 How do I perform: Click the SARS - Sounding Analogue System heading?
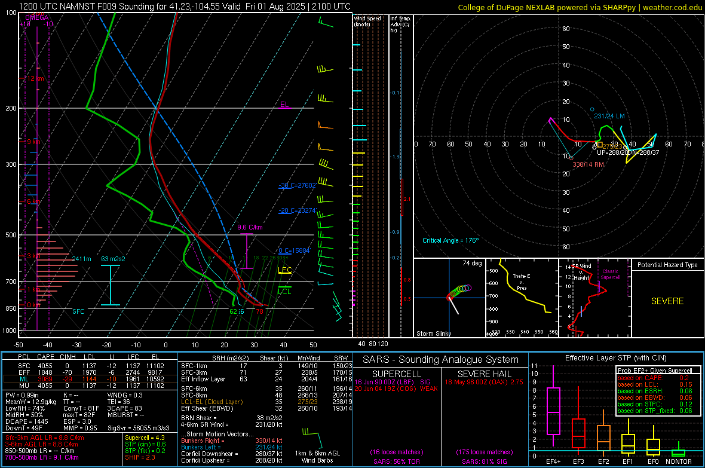click(441, 360)
